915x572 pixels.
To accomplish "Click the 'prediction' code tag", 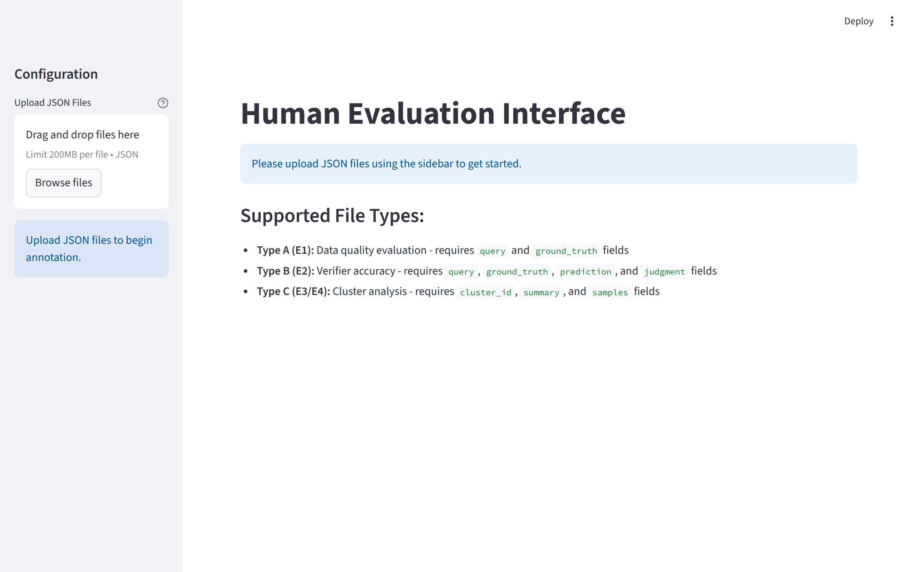I will (585, 272).
